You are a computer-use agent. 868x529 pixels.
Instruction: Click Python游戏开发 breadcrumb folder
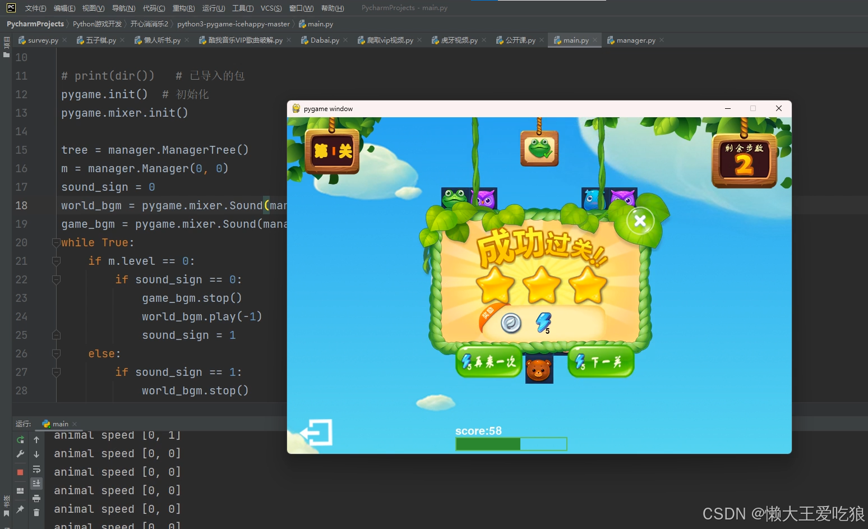(x=97, y=24)
